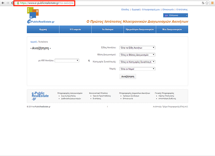The height and width of the screenshot is (156, 215).
Task: Click the Εγγραφή link in the header
Action: pyautogui.click(x=135, y=10)
